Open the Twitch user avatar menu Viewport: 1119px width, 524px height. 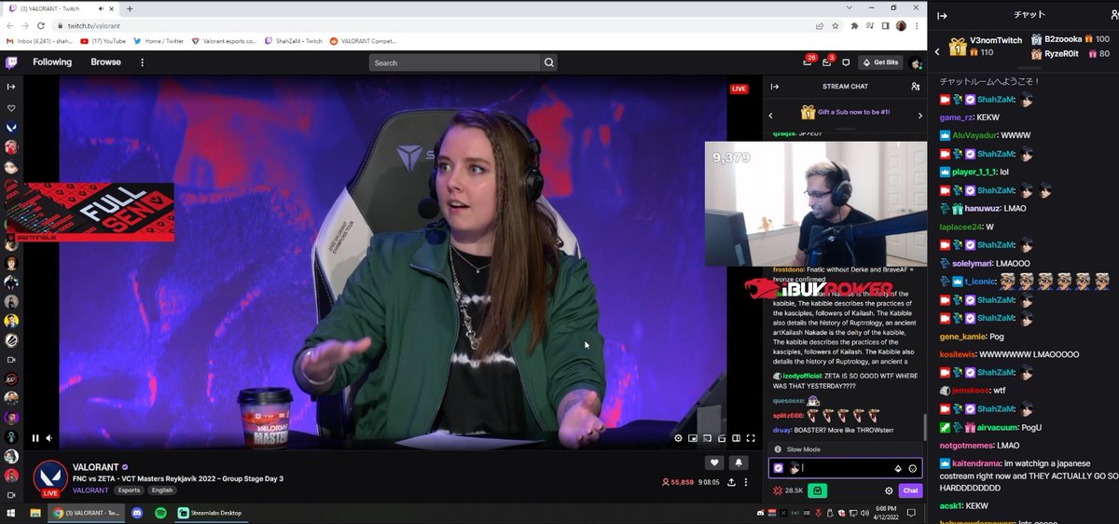click(916, 62)
